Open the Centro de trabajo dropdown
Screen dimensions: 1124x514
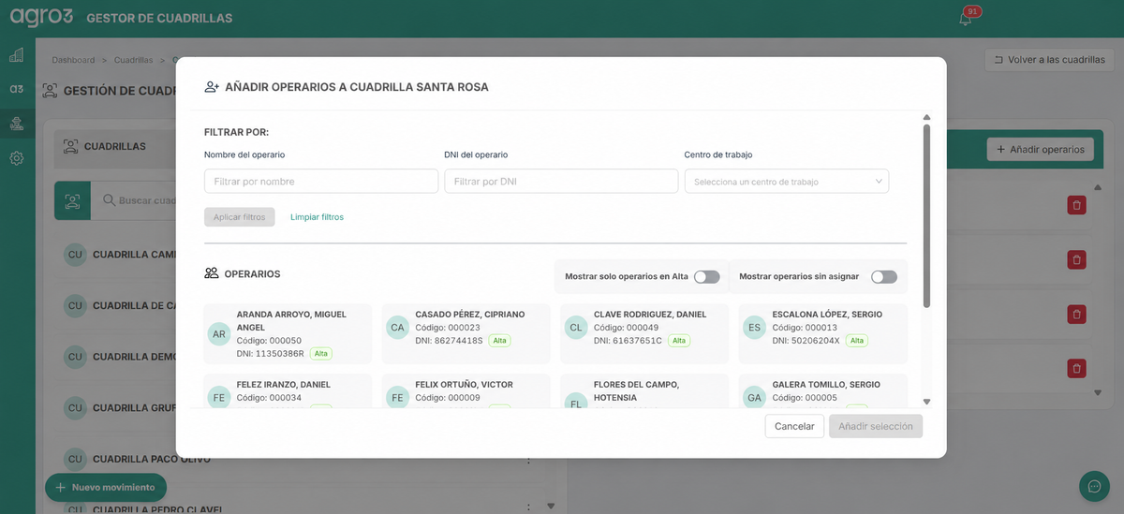point(787,181)
